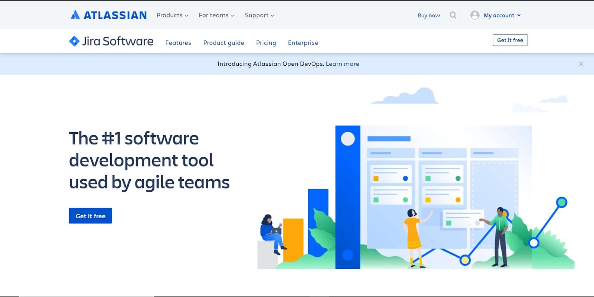Open the Enterprise menu item
Viewport: 594px width, 297px height.
[303, 43]
